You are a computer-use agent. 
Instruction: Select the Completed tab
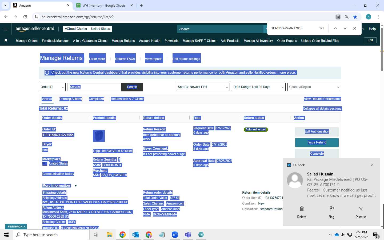(96, 99)
